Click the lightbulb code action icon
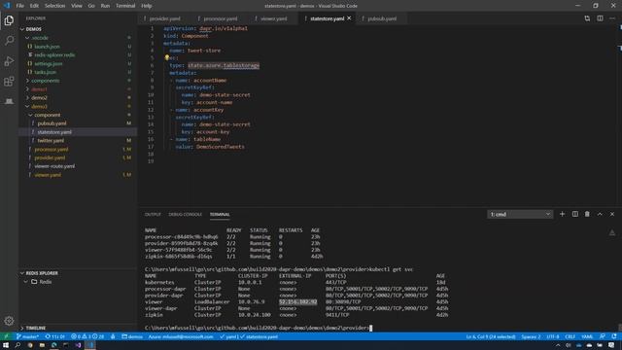Screen dimensions: 622x350 click(167, 57)
